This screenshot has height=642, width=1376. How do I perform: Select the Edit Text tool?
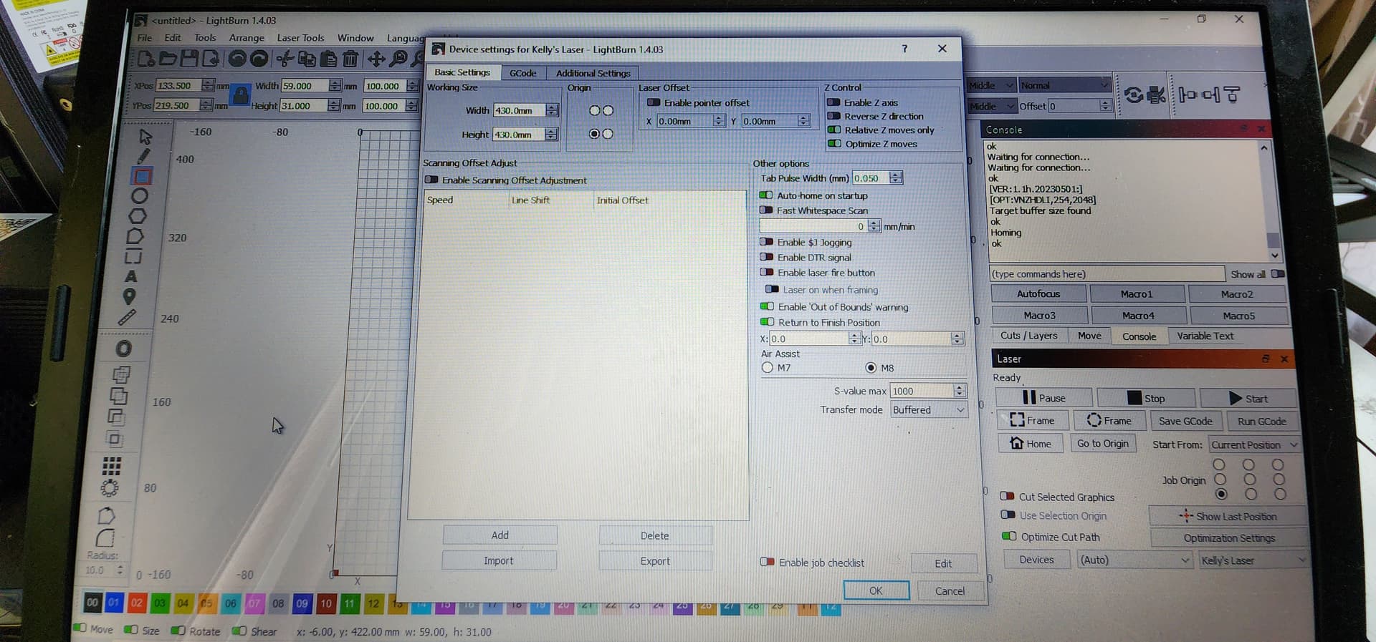131,276
